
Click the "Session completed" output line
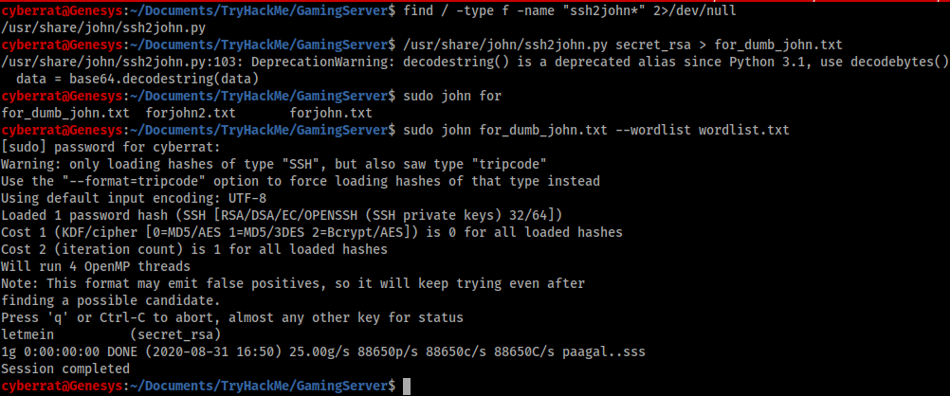click(65, 369)
